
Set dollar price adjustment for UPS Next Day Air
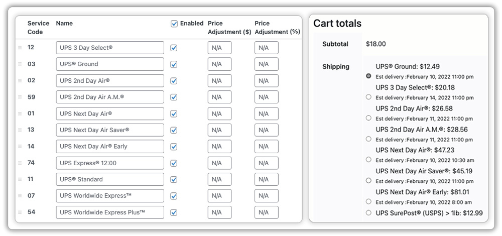(220, 113)
